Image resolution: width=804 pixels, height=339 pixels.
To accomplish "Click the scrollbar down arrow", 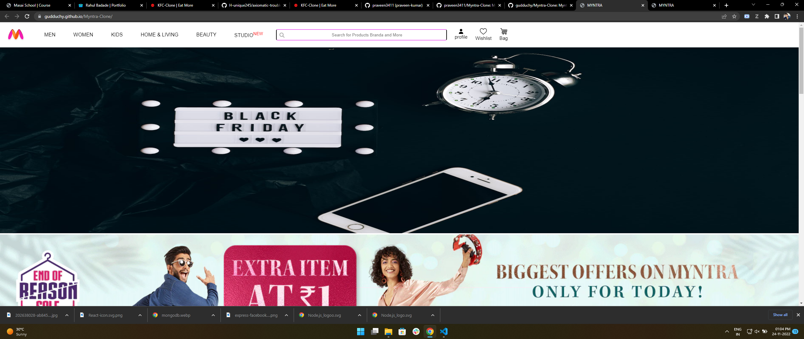I will (801, 303).
